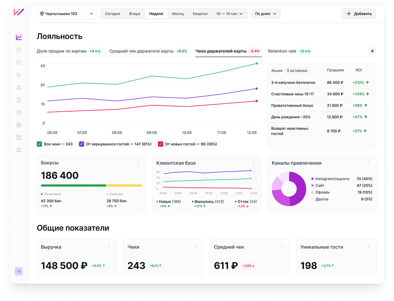Open the guests people sidebar icon
394x301 pixels.
point(19,87)
